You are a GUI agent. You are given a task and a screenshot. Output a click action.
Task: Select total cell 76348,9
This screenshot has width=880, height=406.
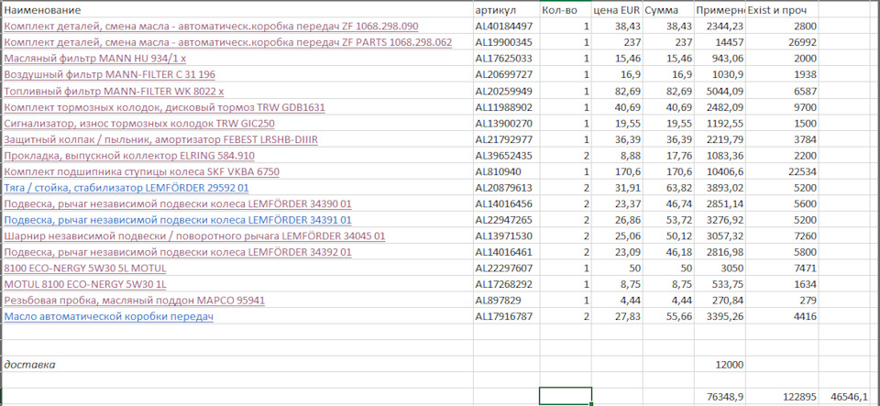(x=720, y=397)
